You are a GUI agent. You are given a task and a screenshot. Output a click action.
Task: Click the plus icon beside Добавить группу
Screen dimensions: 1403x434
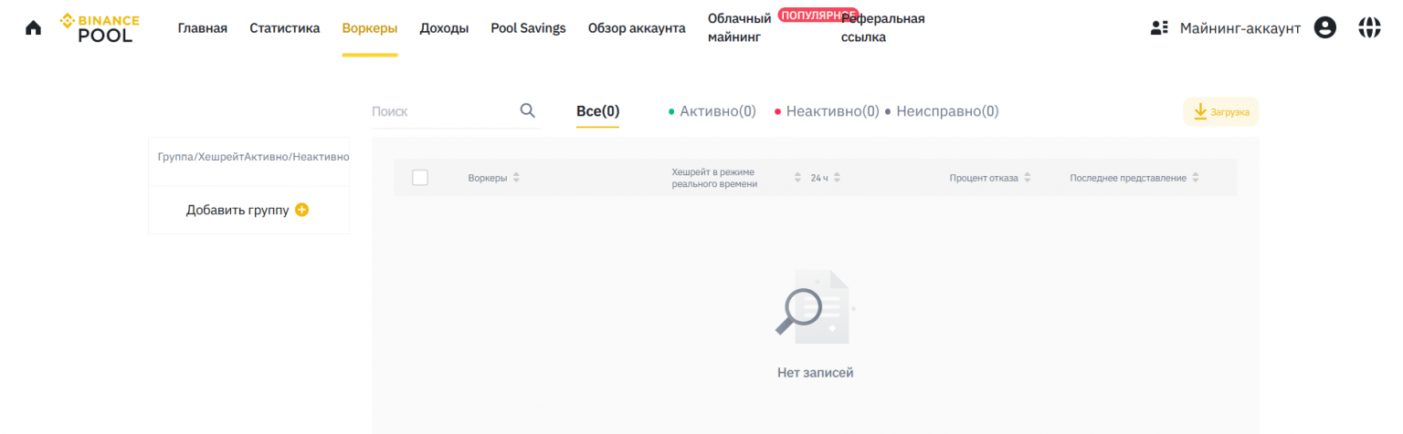(x=302, y=210)
